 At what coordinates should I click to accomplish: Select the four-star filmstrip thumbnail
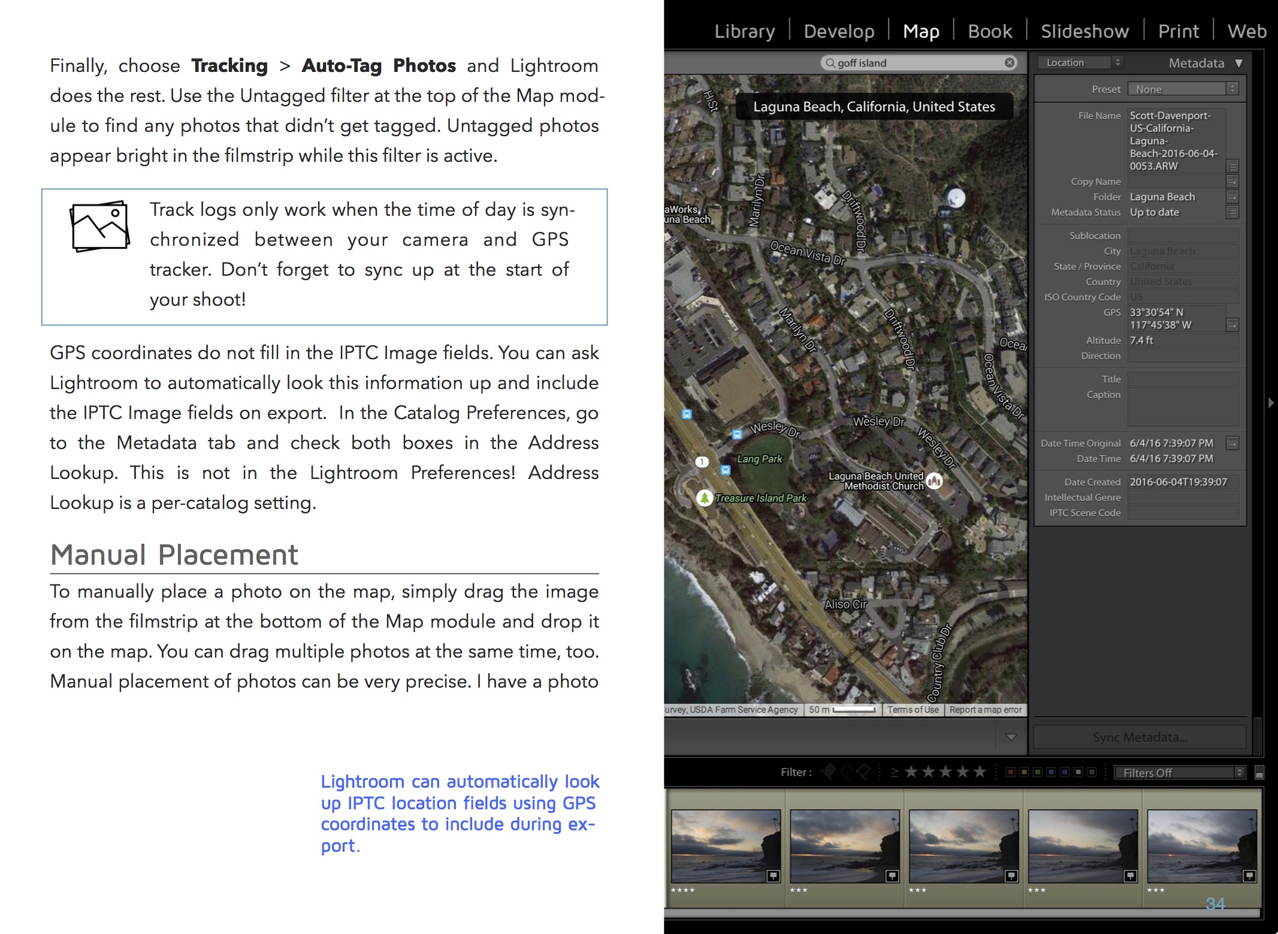[726, 846]
